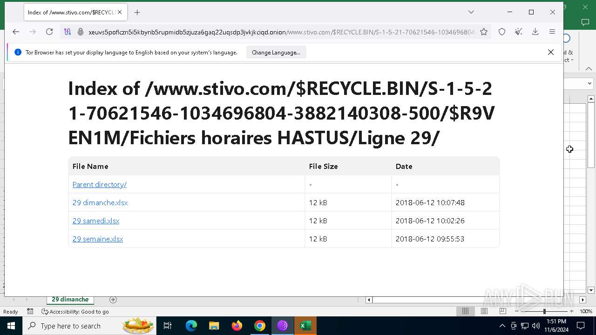The image size is (596, 335).
Task: Expand the Excel formula bar dropdown
Action: point(589,84)
